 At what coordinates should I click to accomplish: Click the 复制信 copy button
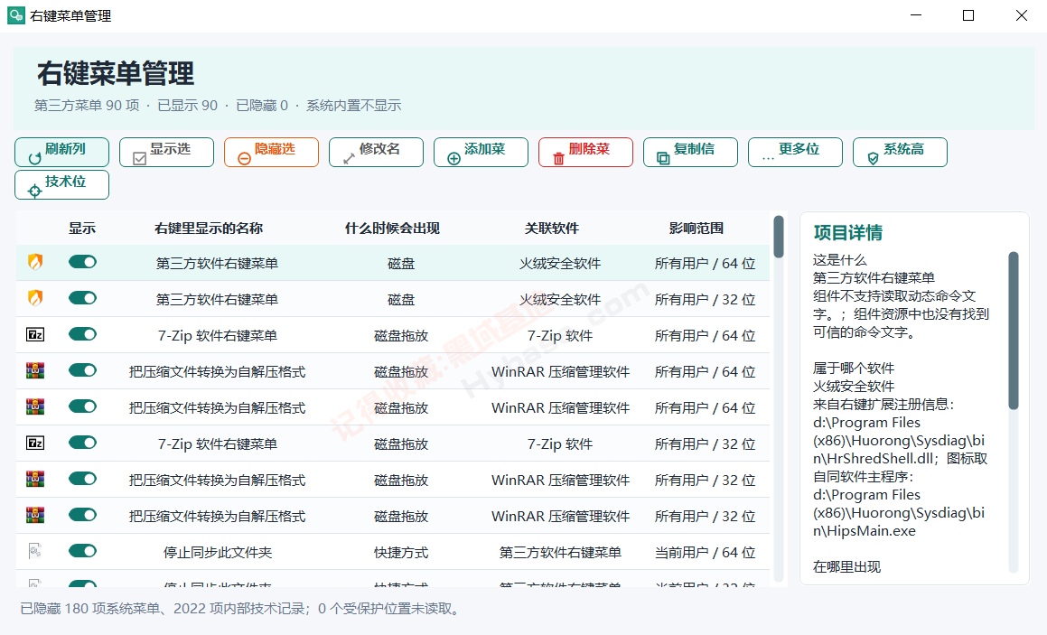[691, 153]
